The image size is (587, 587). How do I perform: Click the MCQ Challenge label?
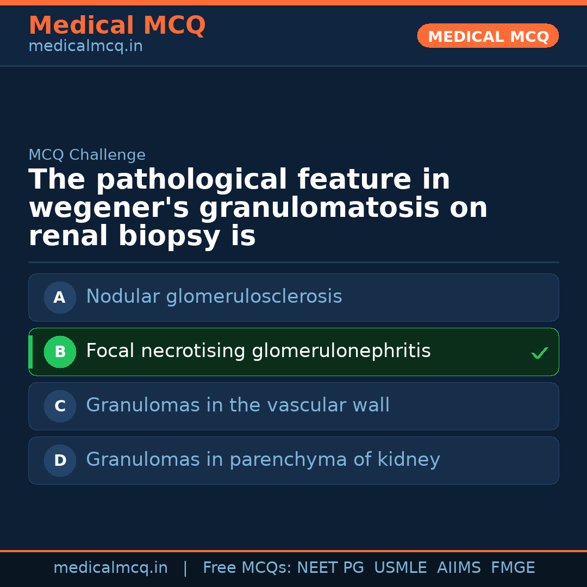[x=87, y=155]
